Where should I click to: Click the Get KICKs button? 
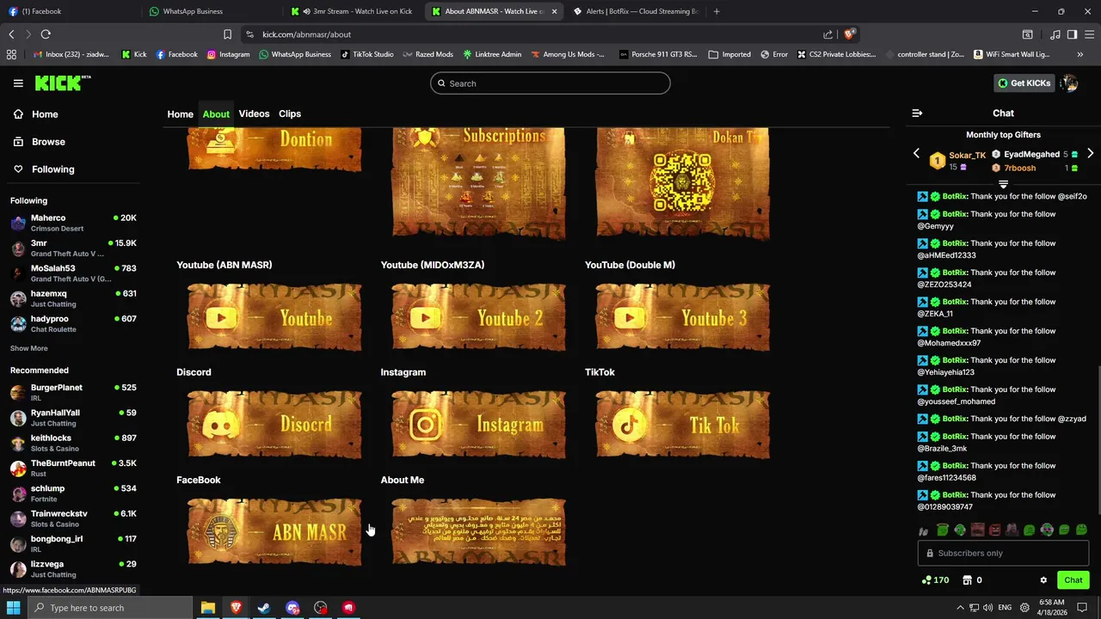point(1024,83)
